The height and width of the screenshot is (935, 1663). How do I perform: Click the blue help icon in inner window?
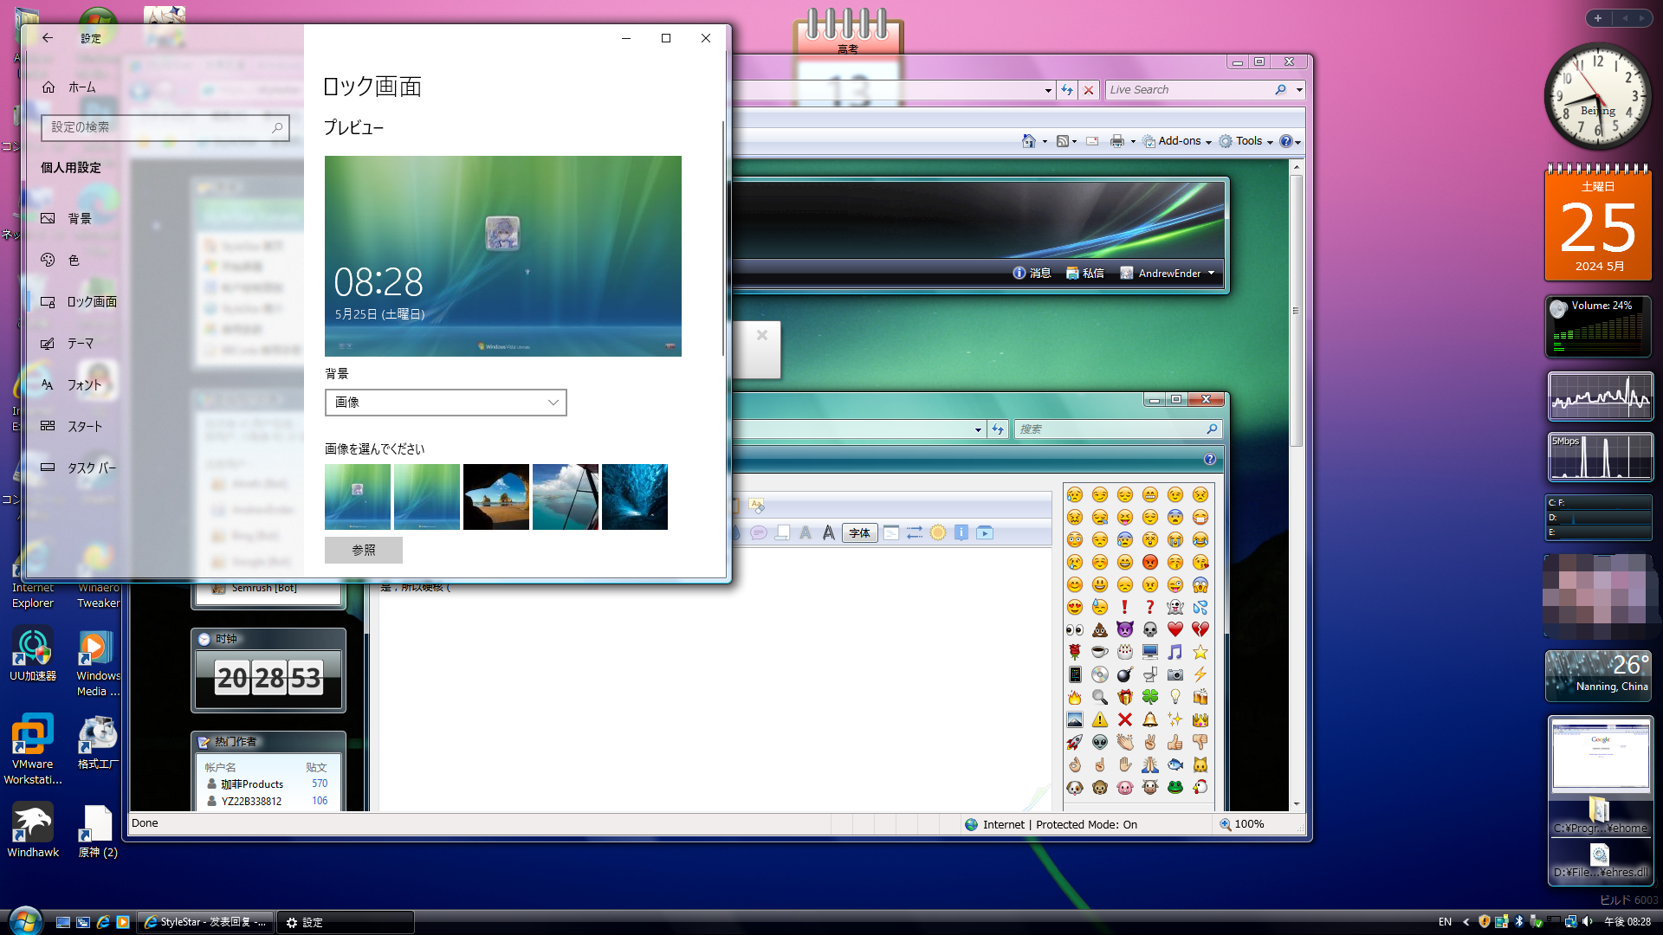click(1210, 460)
